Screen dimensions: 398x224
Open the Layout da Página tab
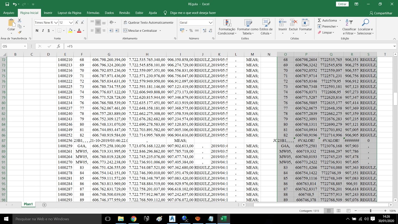[69, 13]
